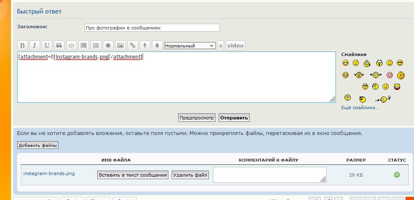Insert the pink blushing smiley
The width and height of the screenshot is (414, 200).
(389, 75)
